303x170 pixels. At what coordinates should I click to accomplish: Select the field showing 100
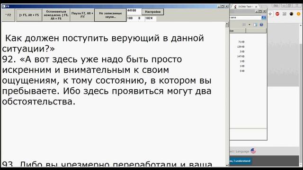132,18
